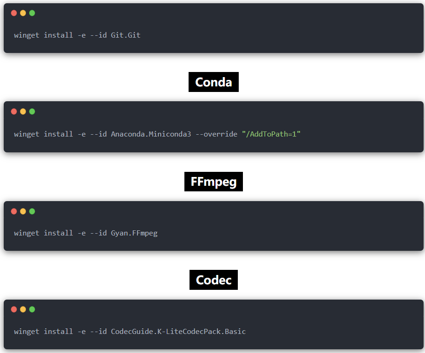This screenshot has height=353, width=425.
Task: Click the CodecGuide.K-LiteCodecPack.Basic package ID
Action: [178, 331]
